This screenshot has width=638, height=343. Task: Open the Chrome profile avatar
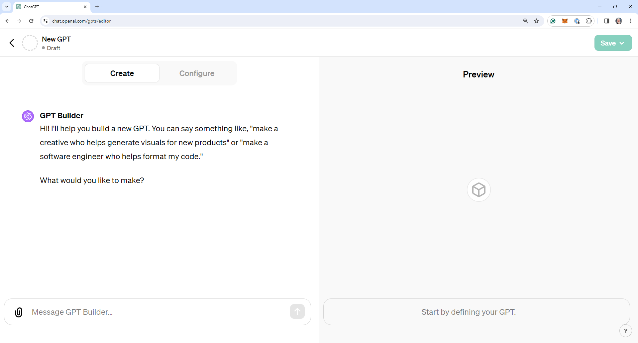pyautogui.click(x=619, y=21)
